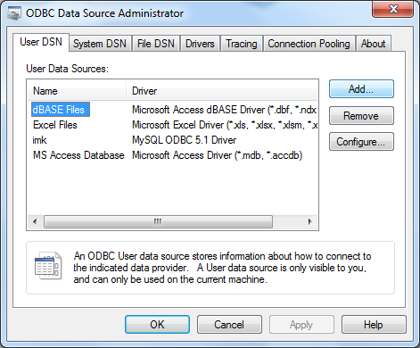Open the Connection Pooling tab
This screenshot has width=420, height=348.
(x=309, y=44)
